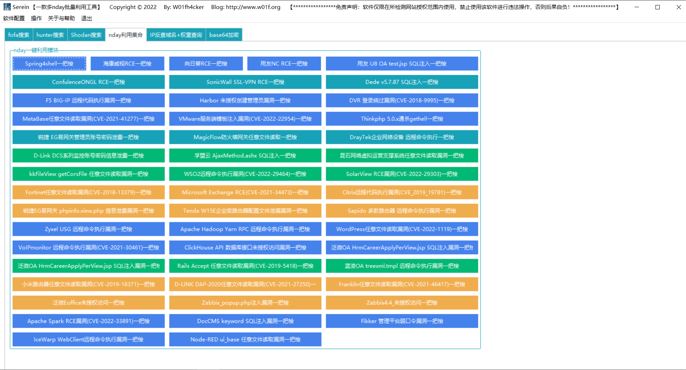Switch to the hunter搜索 tab
Screen dimensions: 686x370
pyautogui.click(x=50, y=35)
